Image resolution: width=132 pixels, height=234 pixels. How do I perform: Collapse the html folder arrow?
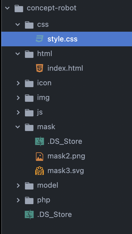pyautogui.click(x=18, y=54)
